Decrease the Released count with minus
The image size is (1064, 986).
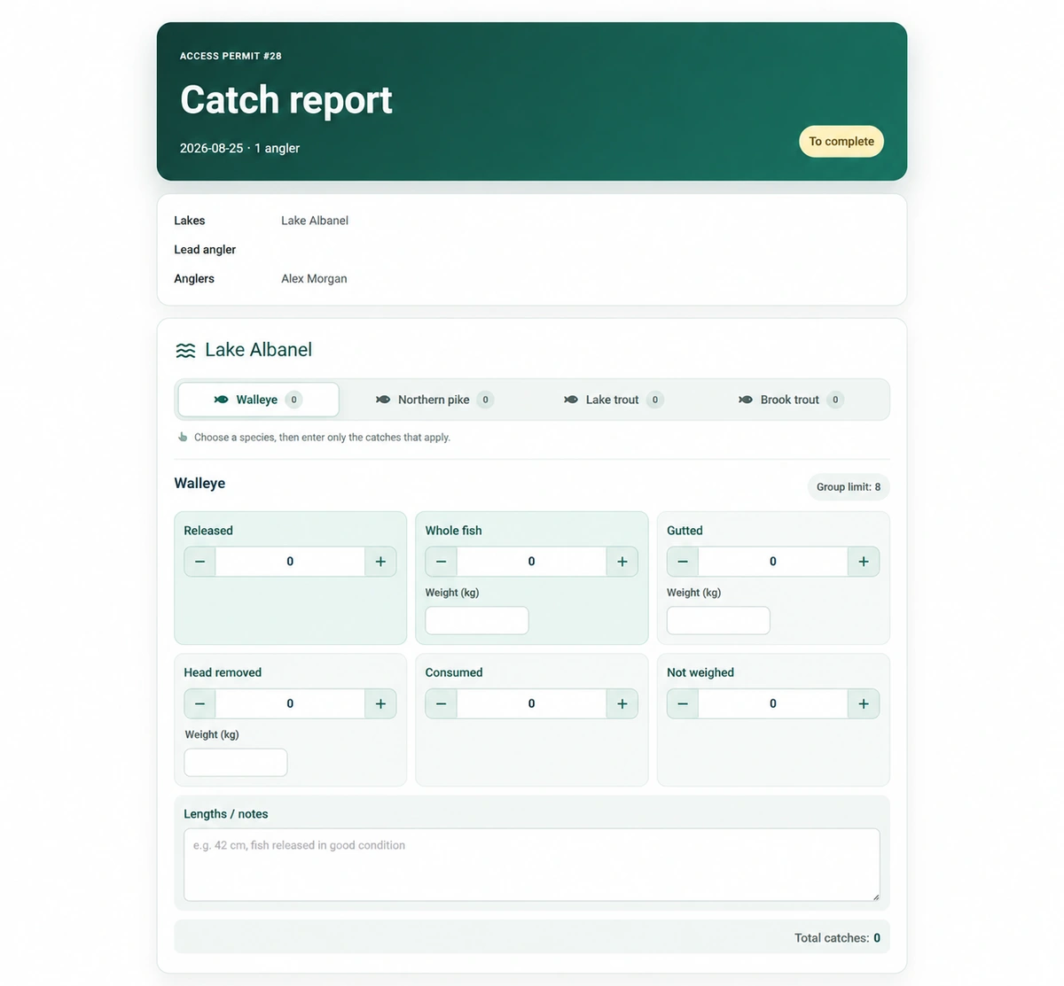[199, 562]
